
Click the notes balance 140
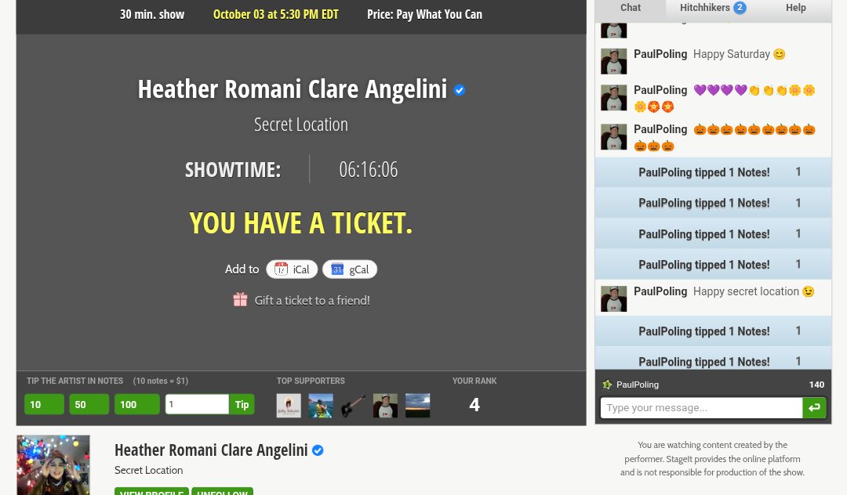tap(816, 385)
